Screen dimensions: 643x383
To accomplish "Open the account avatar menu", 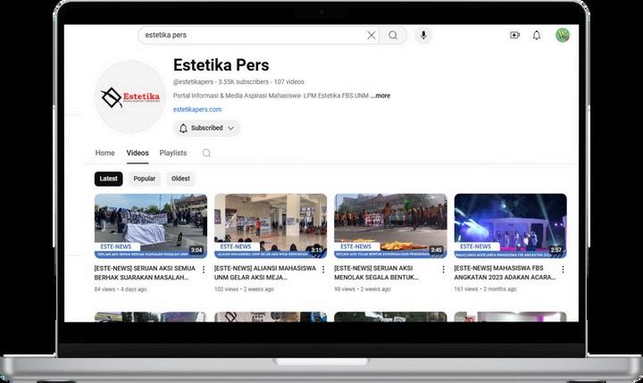I will [x=563, y=36].
